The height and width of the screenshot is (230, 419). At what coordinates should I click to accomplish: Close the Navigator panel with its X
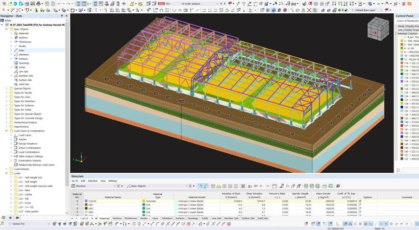pyautogui.click(x=66, y=16)
